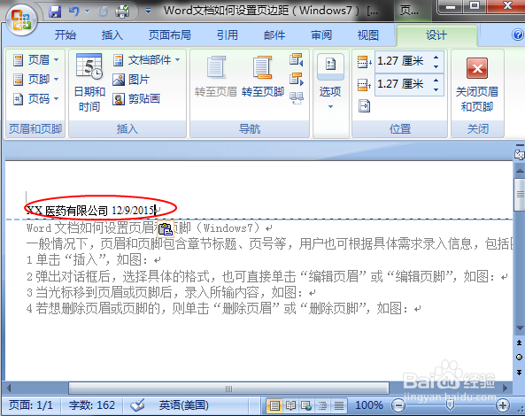Decrease footer from bottom distance
The width and height of the screenshot is (525, 416).
pos(436,89)
